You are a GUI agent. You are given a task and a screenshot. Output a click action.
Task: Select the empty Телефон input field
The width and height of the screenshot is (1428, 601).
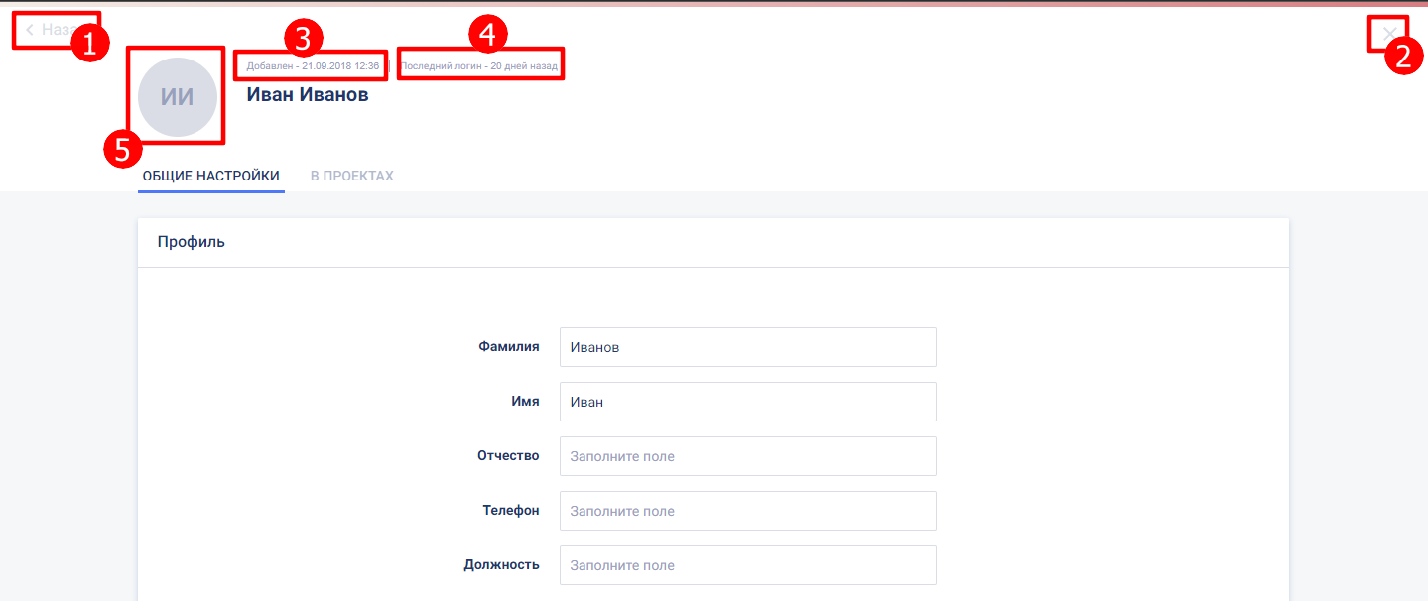point(747,511)
